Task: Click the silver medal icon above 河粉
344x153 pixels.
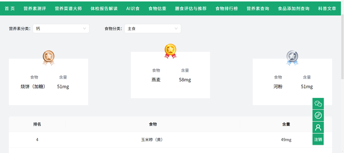Action: pyautogui.click(x=292, y=57)
